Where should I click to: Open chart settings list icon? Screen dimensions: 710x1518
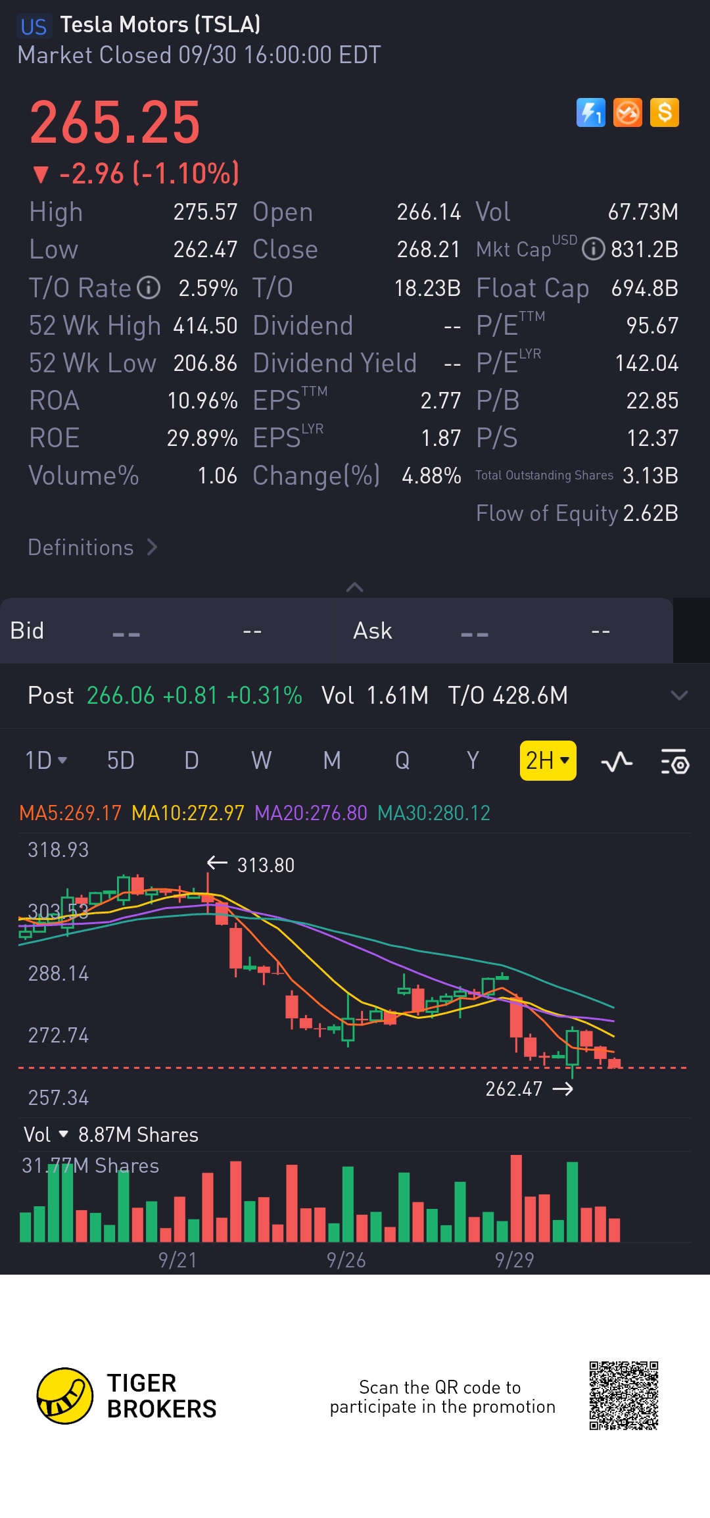pos(674,762)
